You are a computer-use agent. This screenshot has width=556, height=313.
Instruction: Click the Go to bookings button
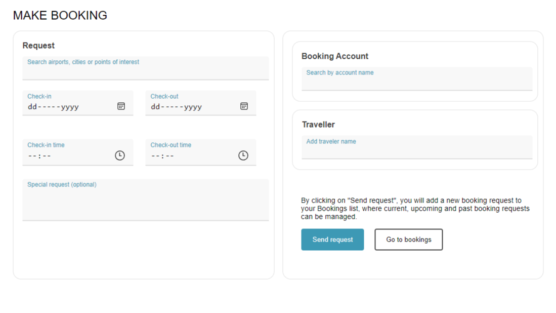tap(408, 239)
